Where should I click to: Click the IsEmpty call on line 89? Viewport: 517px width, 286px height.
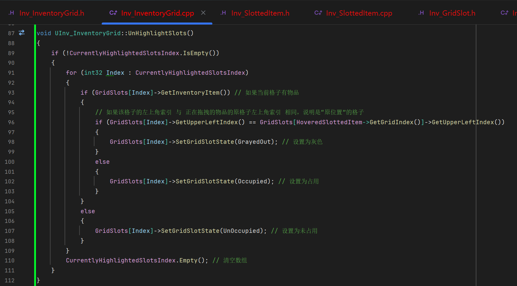(196, 53)
